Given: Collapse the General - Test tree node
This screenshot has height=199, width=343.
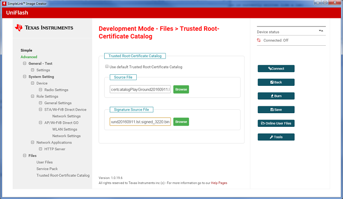Looking at the screenshot, I should pos(24,64).
